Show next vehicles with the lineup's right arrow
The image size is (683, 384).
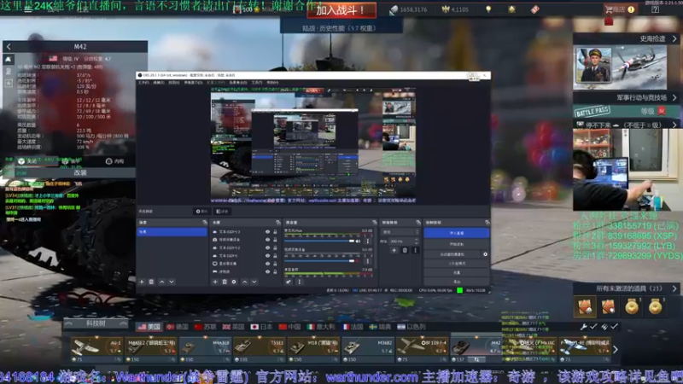[615, 349]
